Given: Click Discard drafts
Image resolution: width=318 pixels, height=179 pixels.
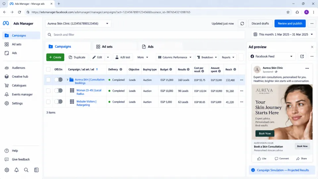Looking at the screenshot, I should 260,24.
